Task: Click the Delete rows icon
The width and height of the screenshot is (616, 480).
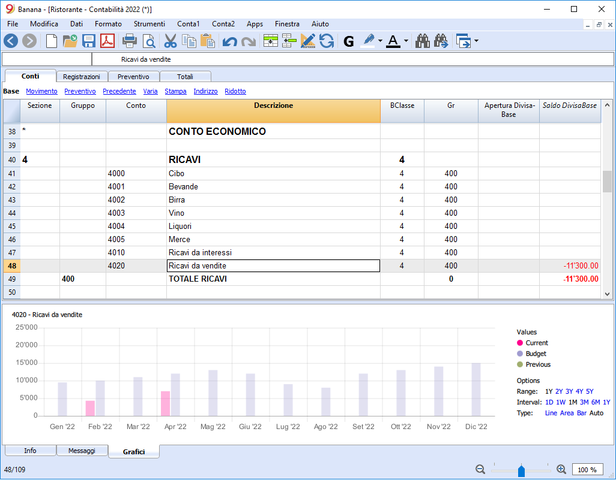Action: [x=289, y=41]
